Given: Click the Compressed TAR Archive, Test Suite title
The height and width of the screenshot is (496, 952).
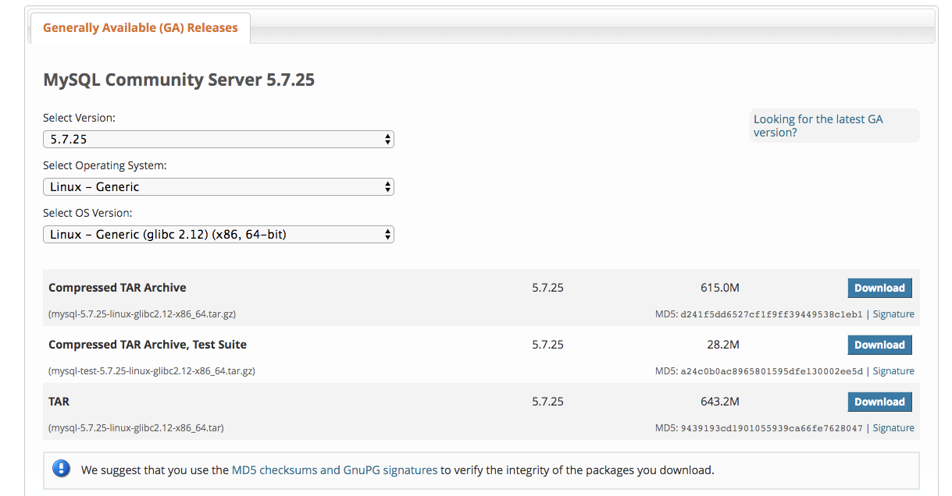Looking at the screenshot, I should coord(148,345).
